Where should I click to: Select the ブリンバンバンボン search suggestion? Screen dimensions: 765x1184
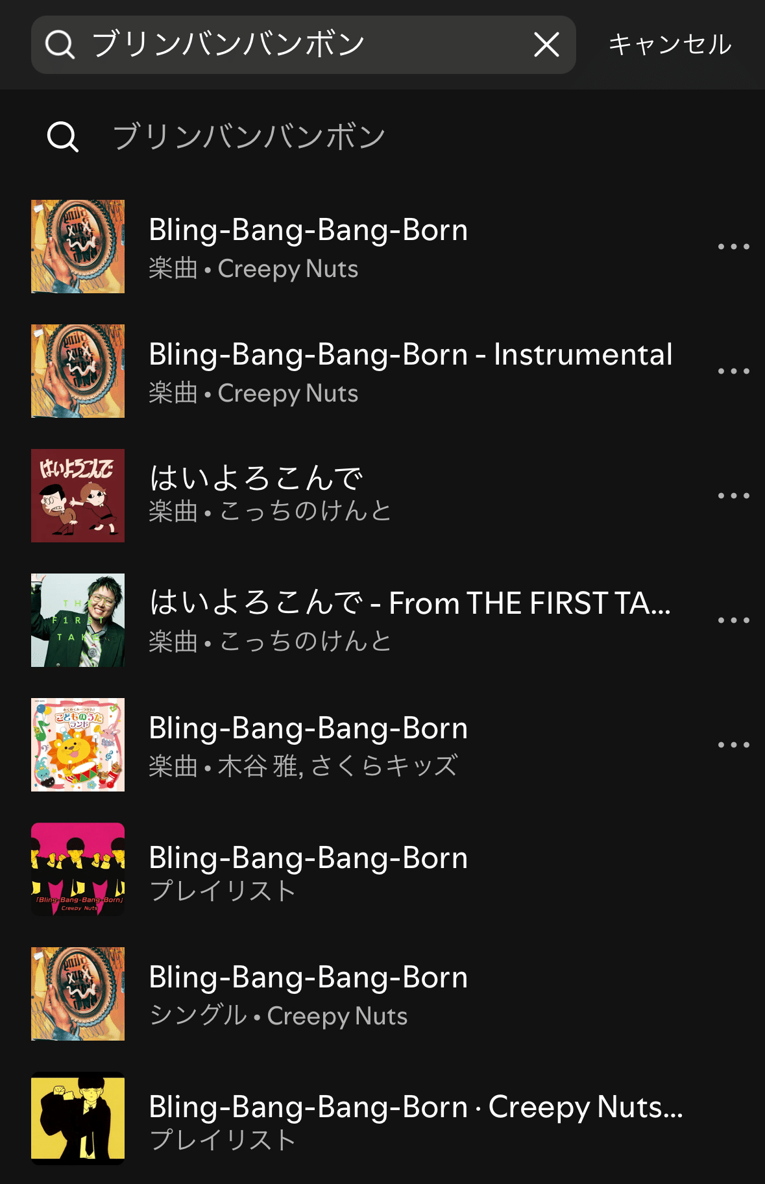point(249,137)
